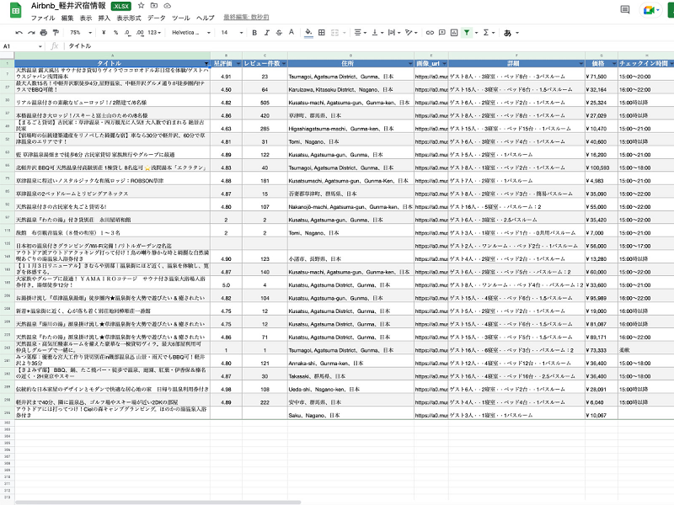This screenshot has width=674, height=505.
Task: Open the 画像_url column filter dropdown
Action: (x=445, y=64)
